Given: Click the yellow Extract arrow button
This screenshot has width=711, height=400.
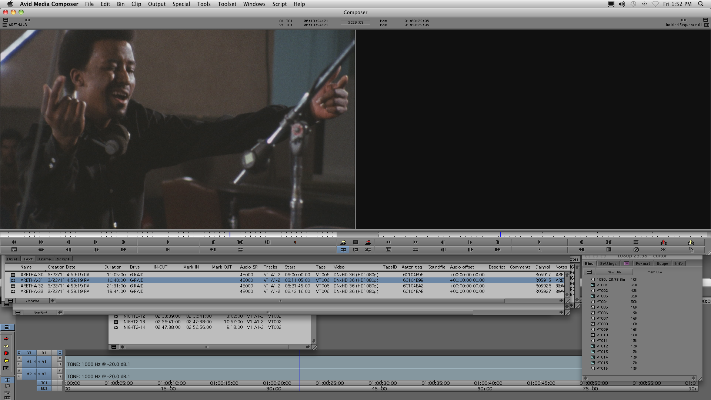Looking at the screenshot, I should [x=691, y=242].
